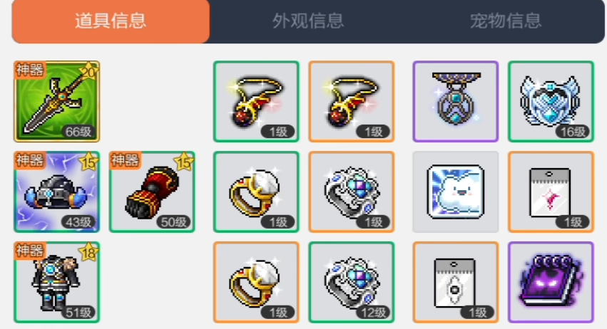Screen dimensions: 607x329
Task: Open the pink sparkle card item
Action: click(x=551, y=192)
